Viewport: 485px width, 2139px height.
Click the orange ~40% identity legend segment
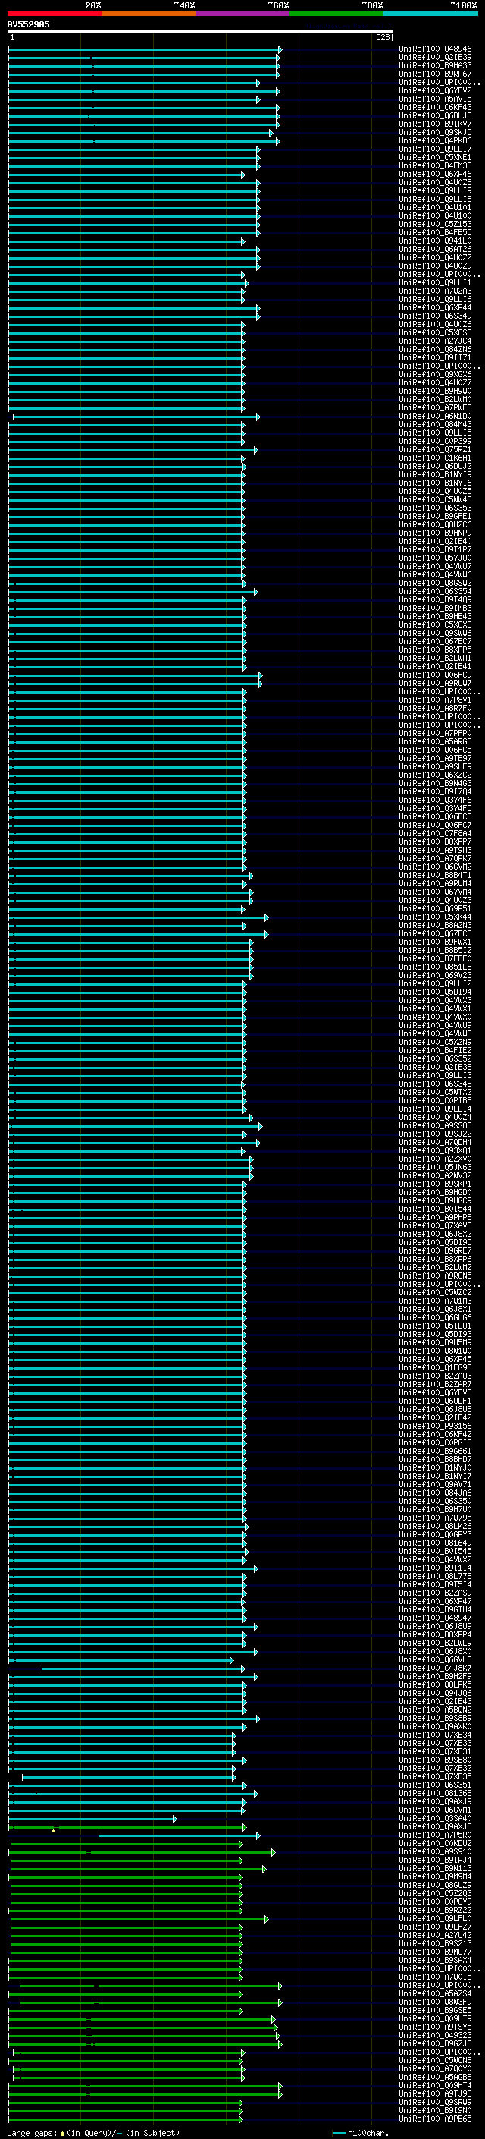pyautogui.click(x=149, y=14)
